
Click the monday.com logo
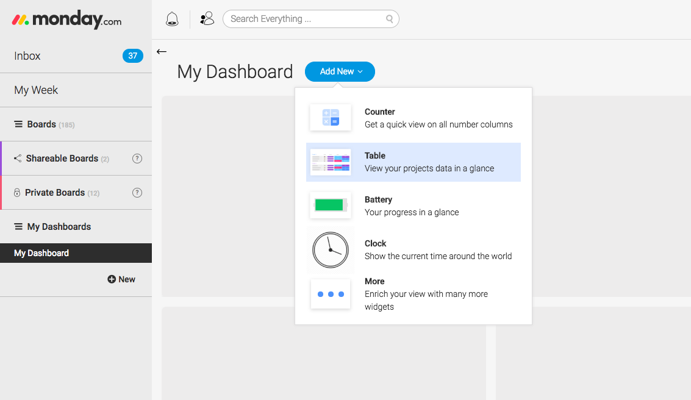click(66, 20)
